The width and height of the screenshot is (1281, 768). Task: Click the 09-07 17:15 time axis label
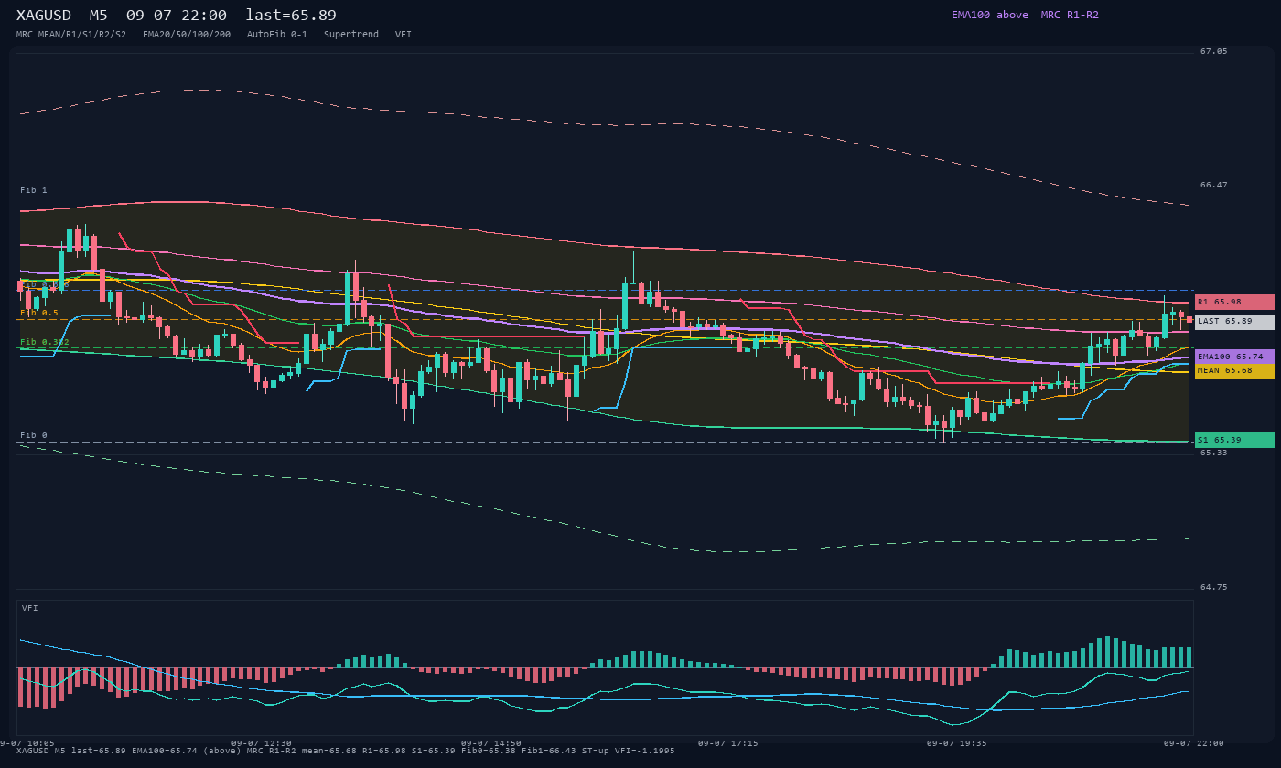[x=727, y=743]
